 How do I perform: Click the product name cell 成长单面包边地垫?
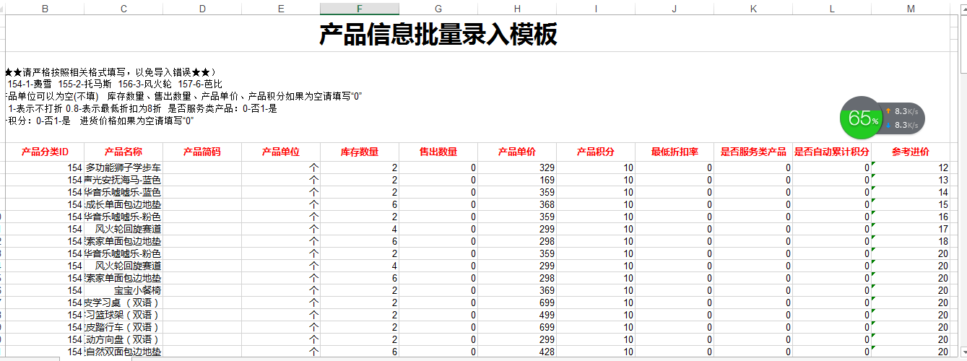[x=123, y=204]
